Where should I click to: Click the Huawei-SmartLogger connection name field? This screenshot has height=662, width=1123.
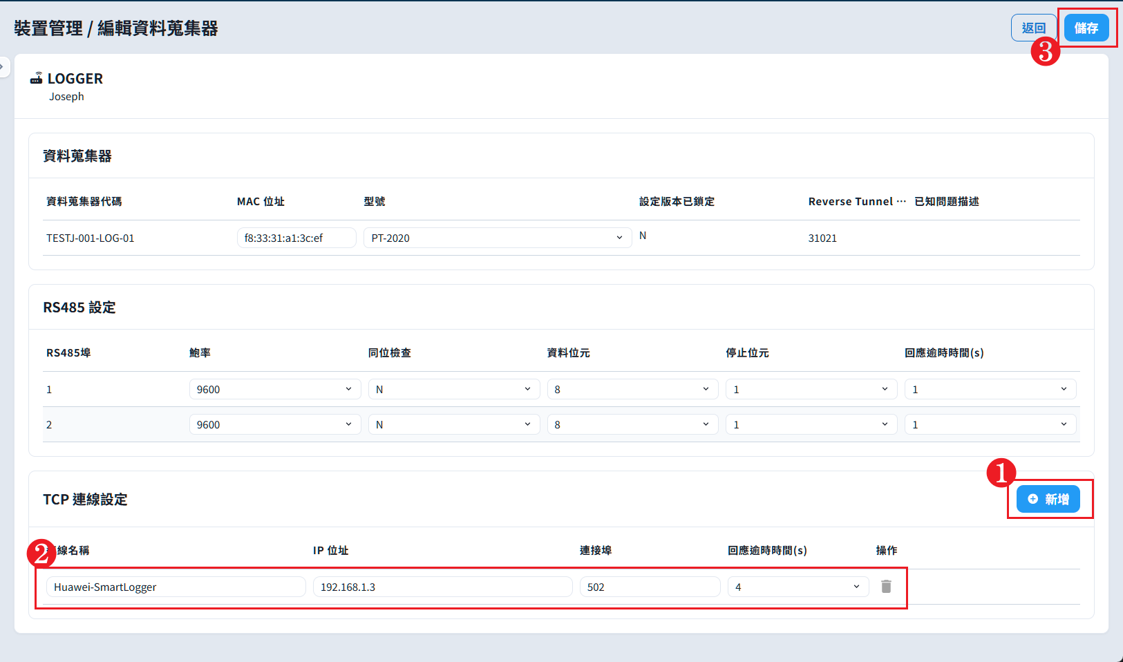pyautogui.click(x=176, y=587)
